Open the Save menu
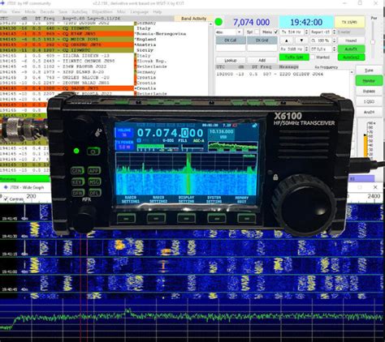385x342 pixels. coord(63,12)
